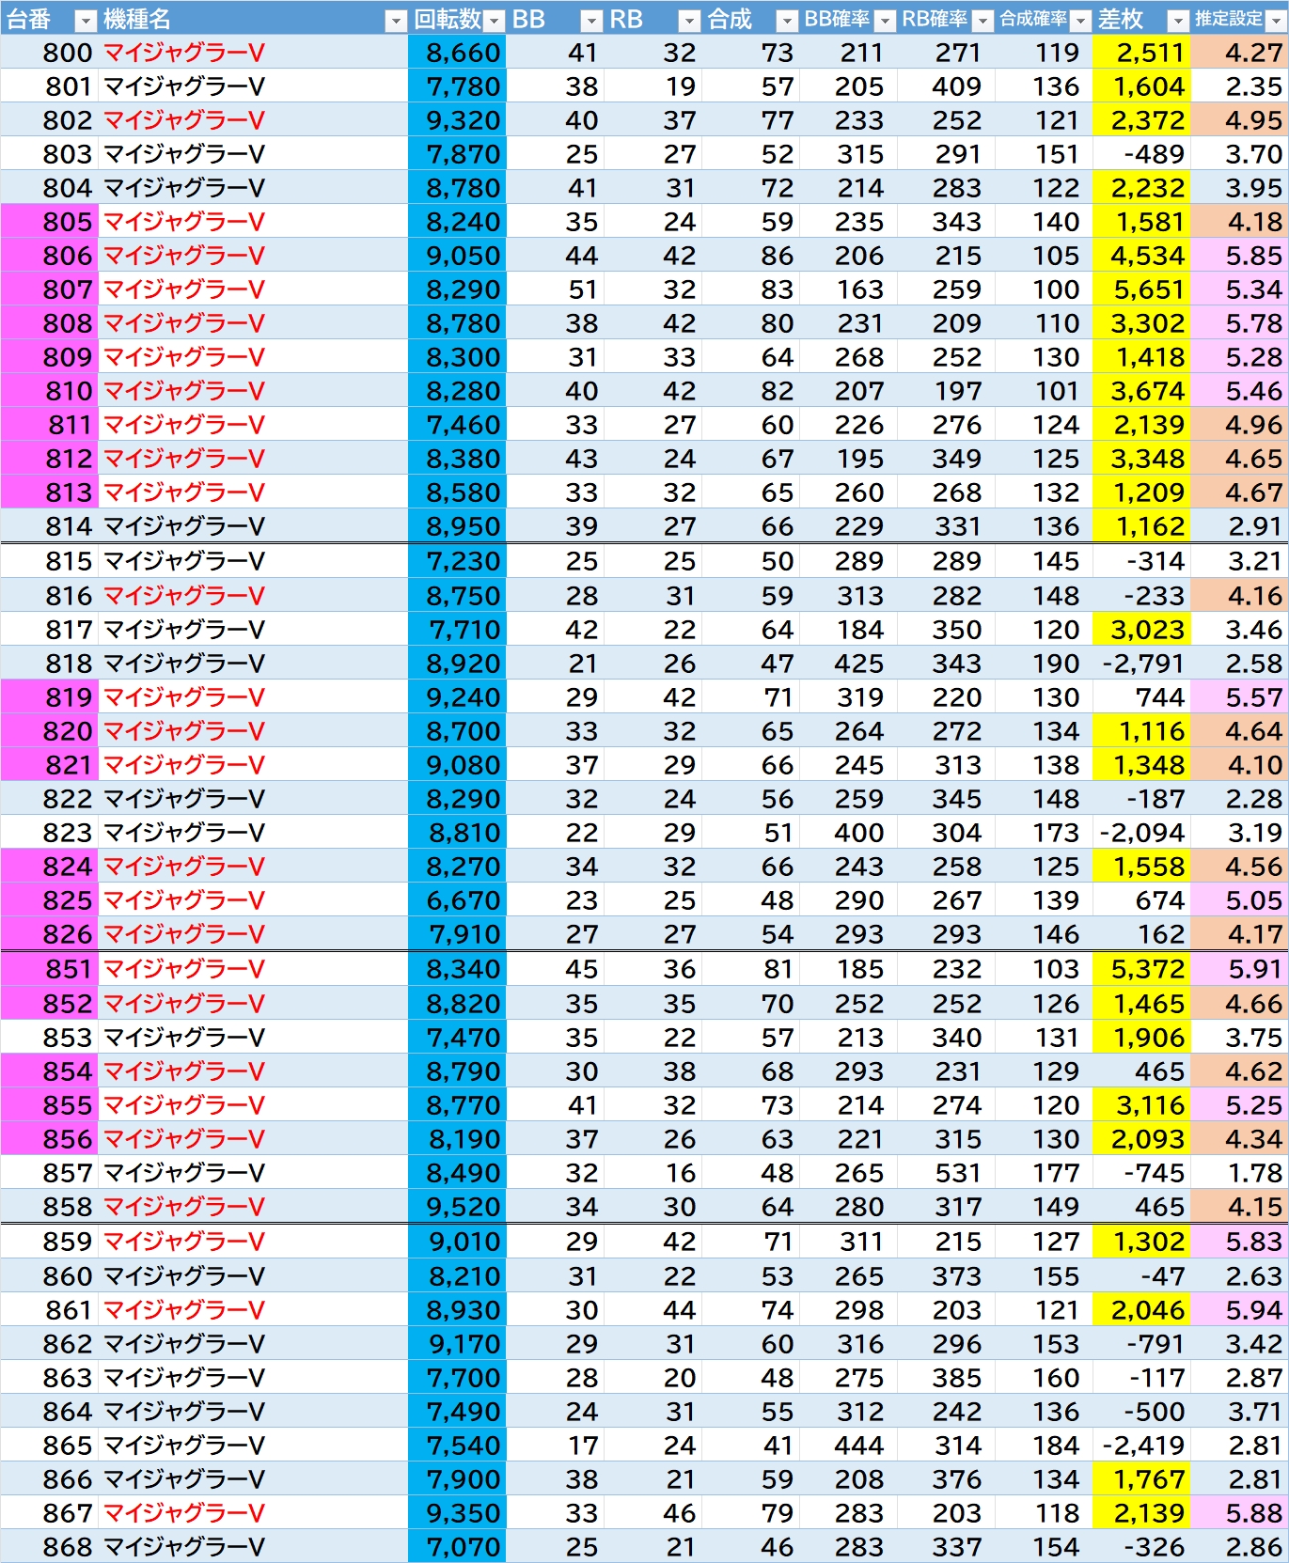Open the 回転数 column filter dropdown
Viewport: 1289px width, 1563px height.
click(x=495, y=20)
